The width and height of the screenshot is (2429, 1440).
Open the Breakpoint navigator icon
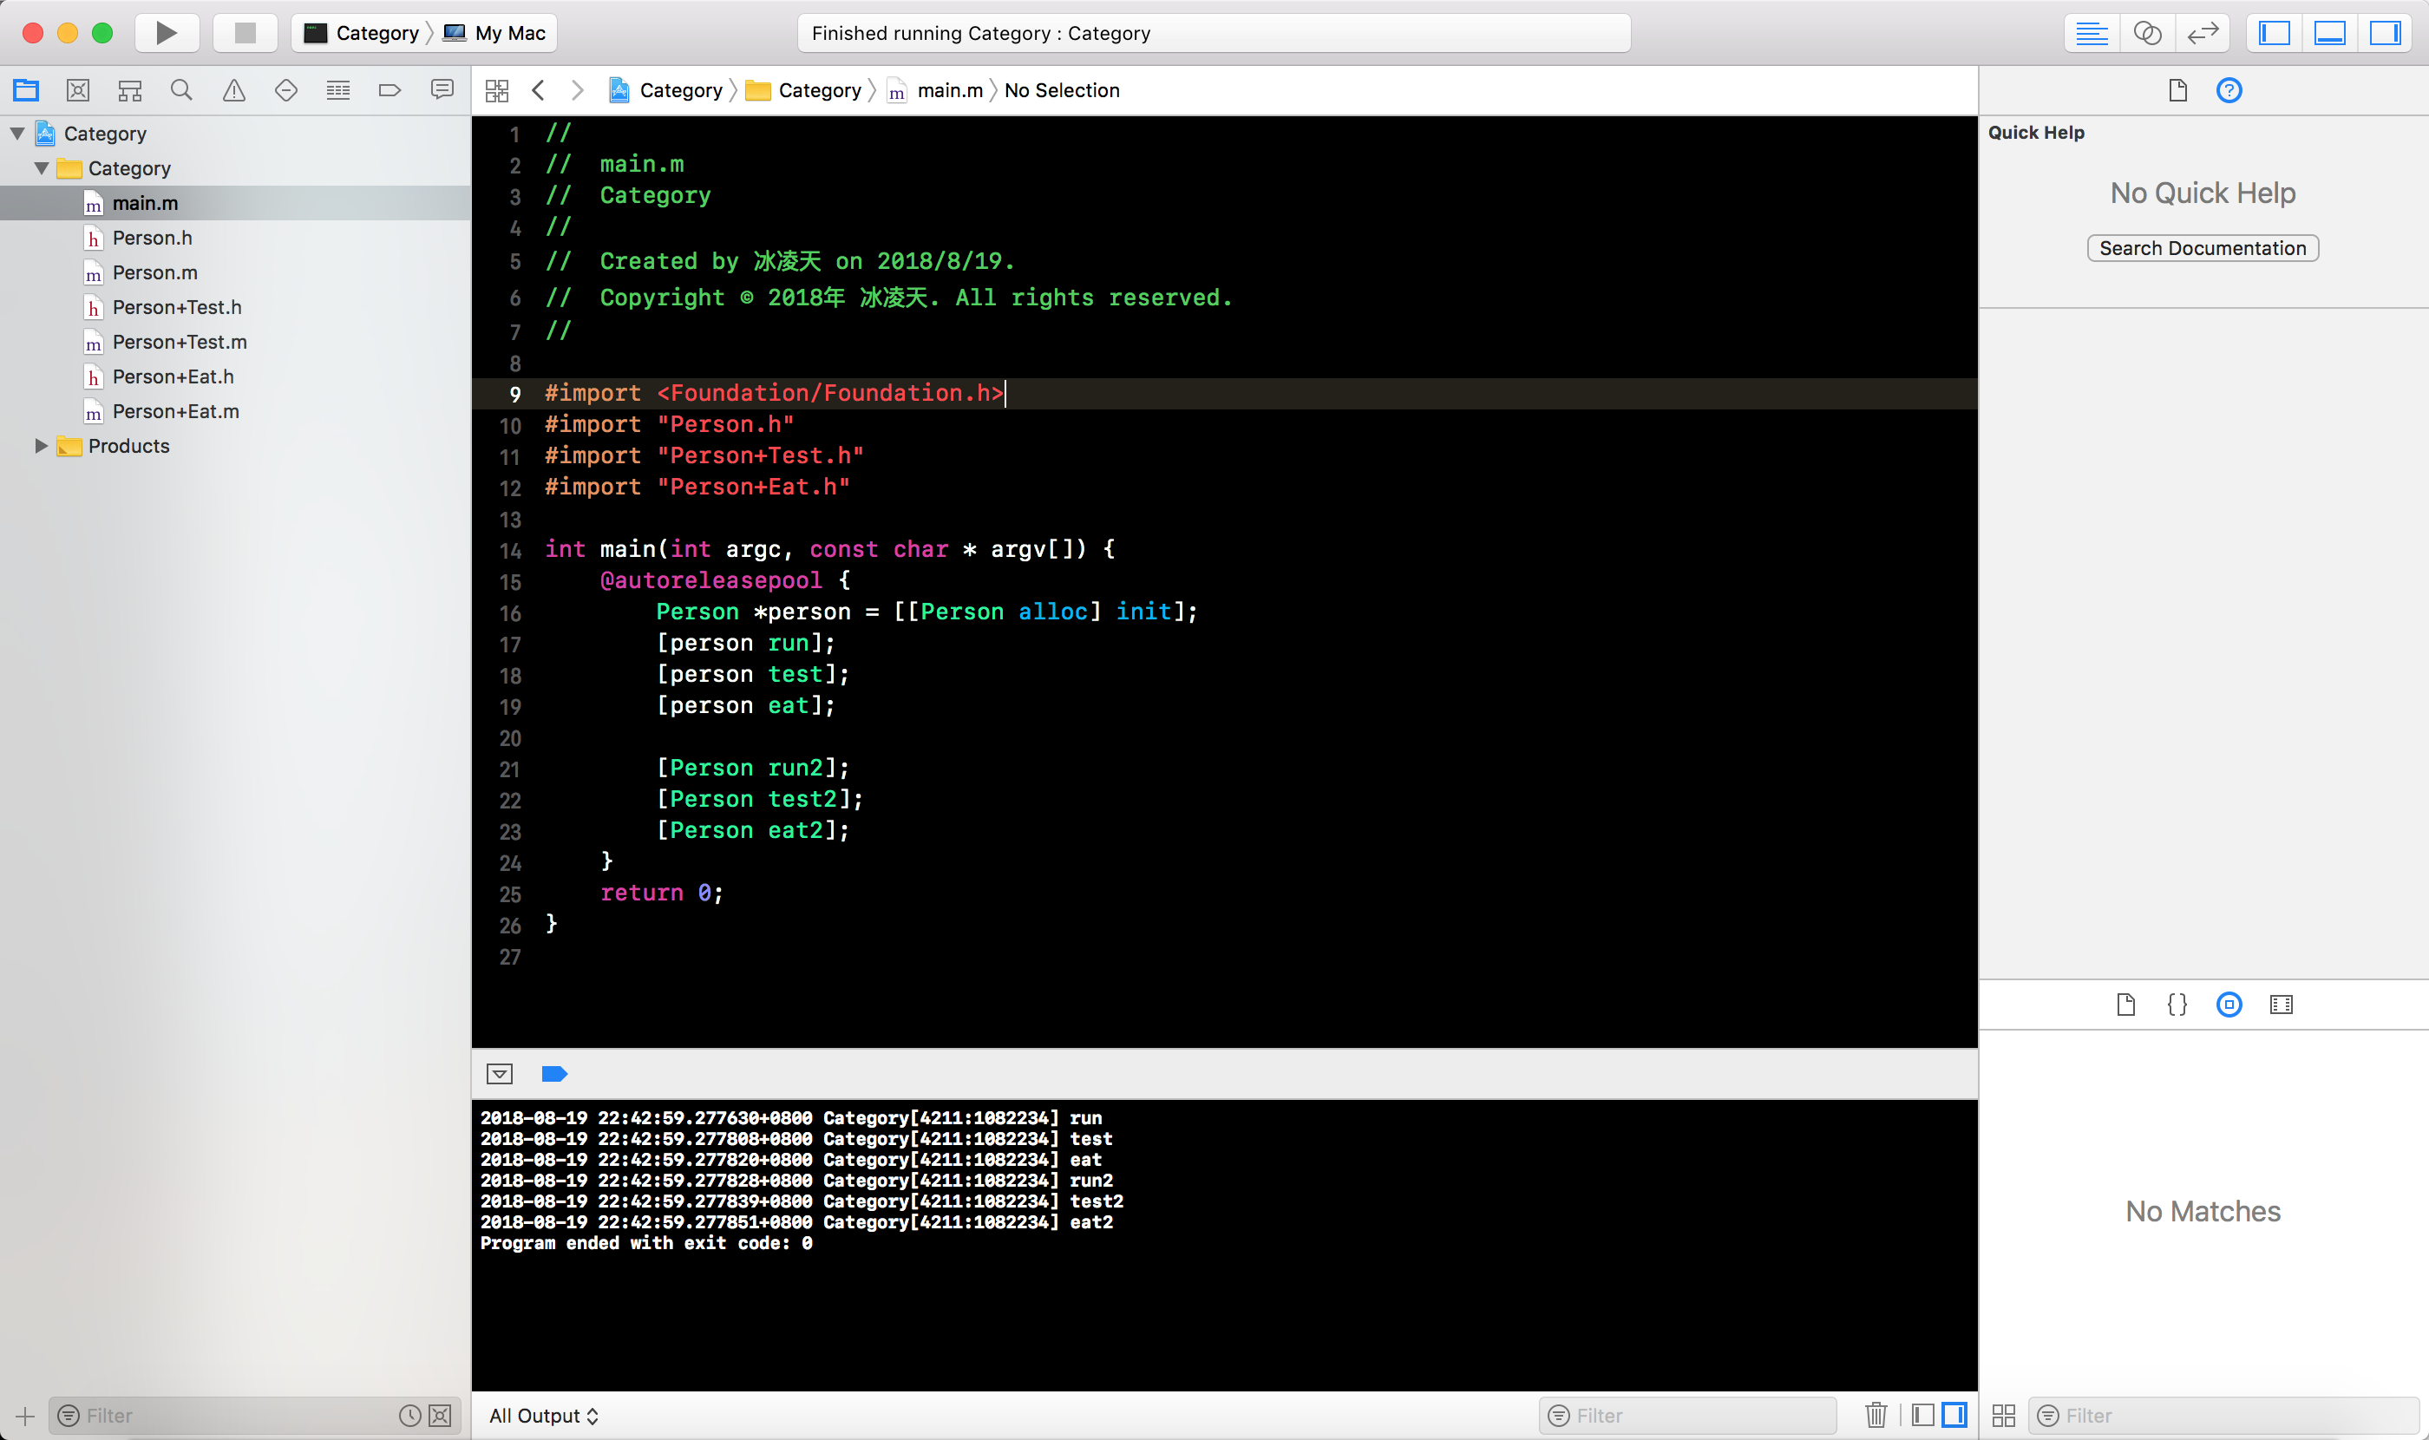390,90
